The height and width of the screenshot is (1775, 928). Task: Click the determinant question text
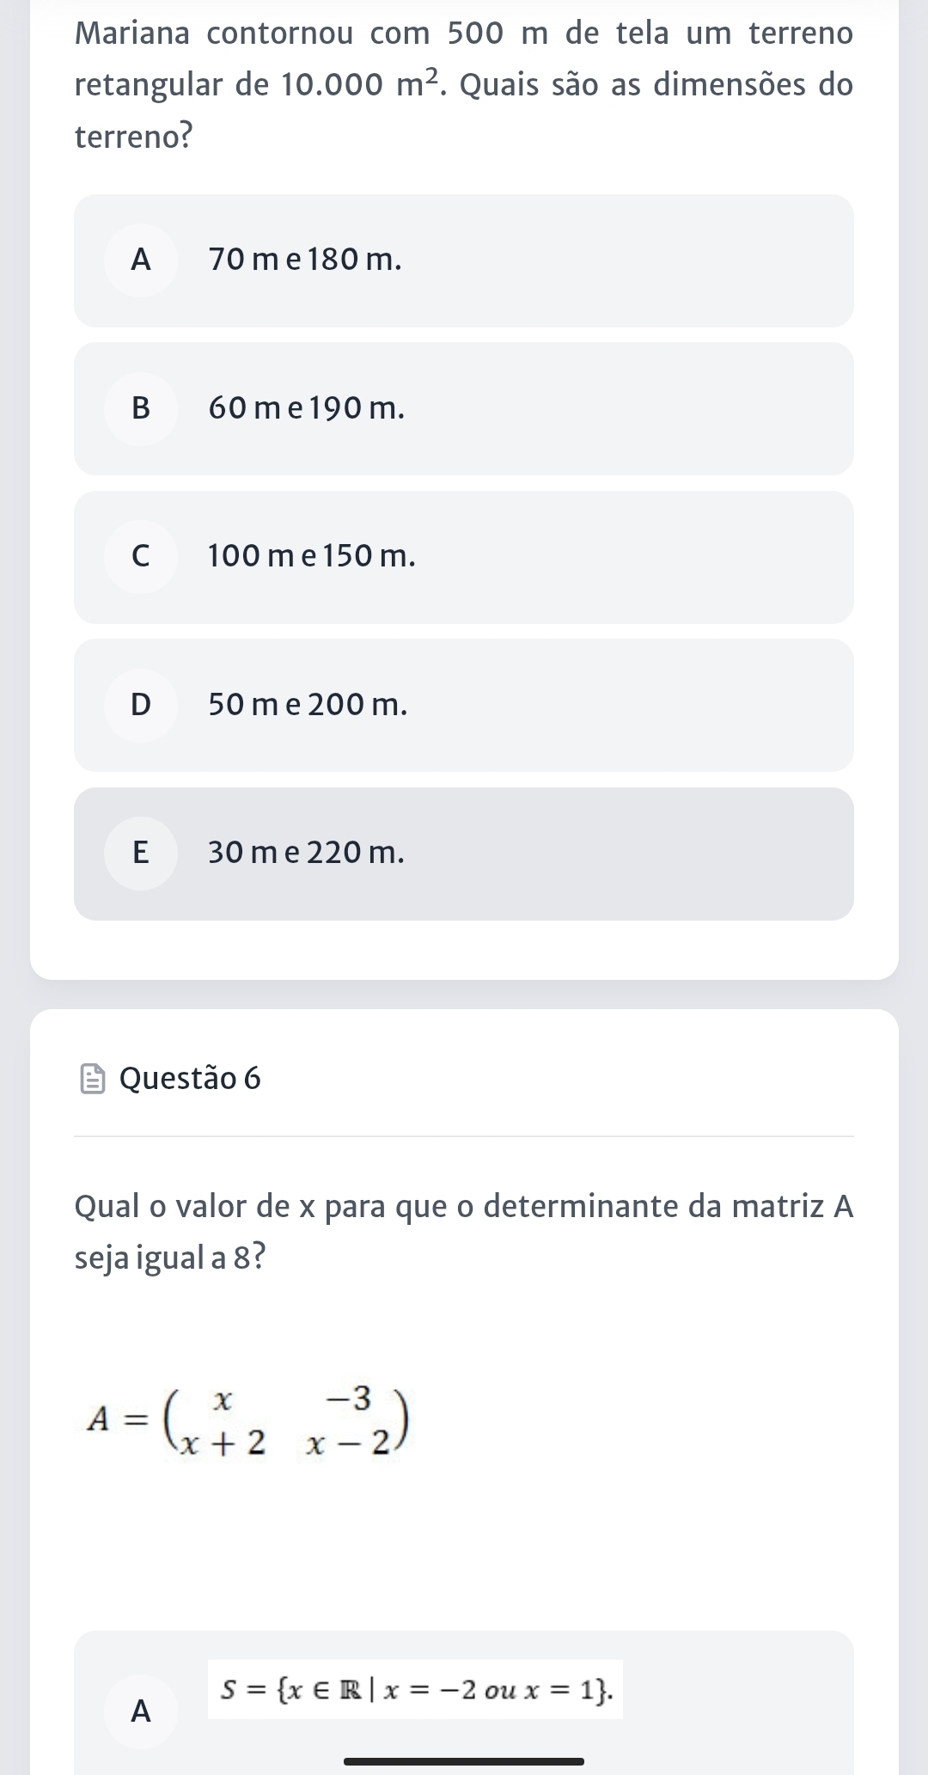tap(464, 1232)
